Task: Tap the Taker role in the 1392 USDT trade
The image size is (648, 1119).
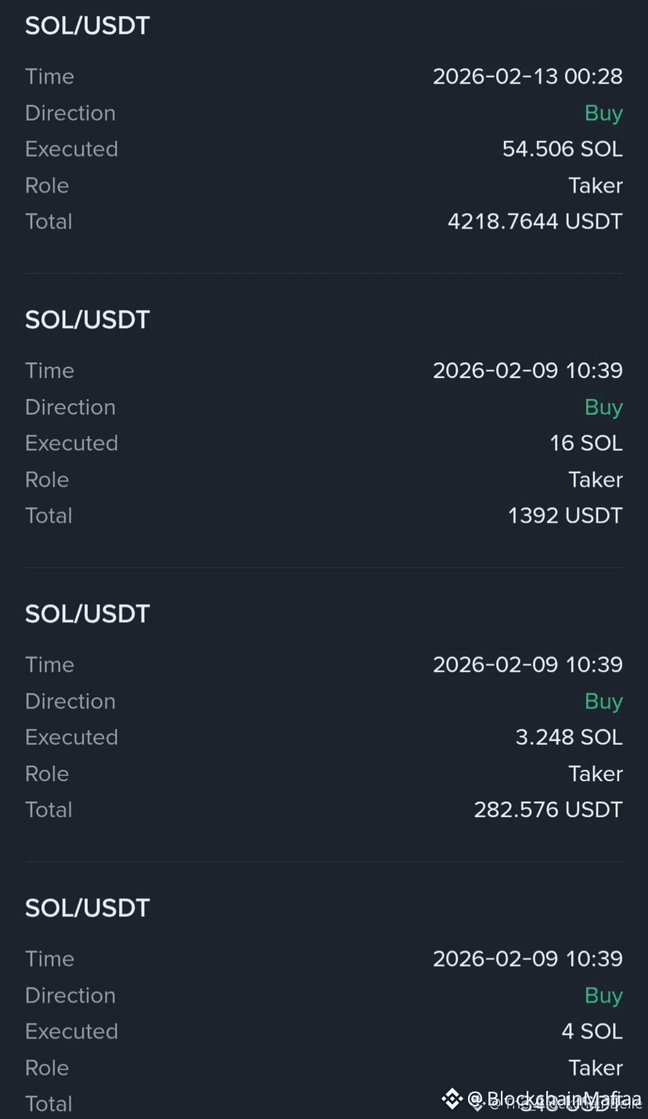Action: pyautogui.click(x=596, y=480)
